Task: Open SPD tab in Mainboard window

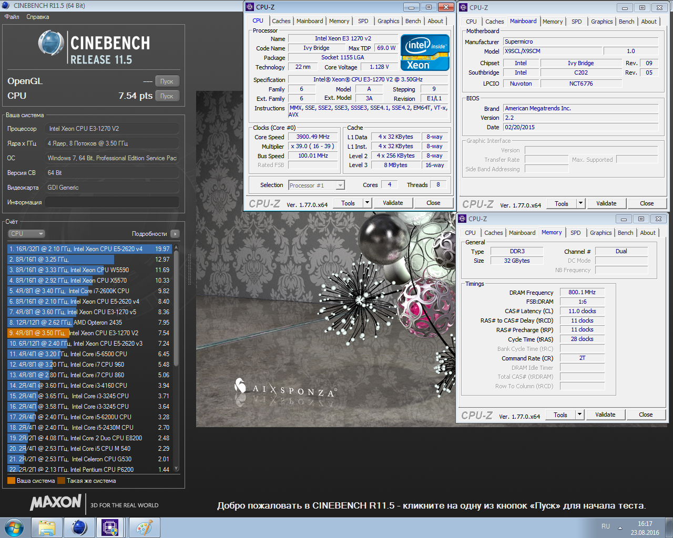Action: [x=577, y=22]
